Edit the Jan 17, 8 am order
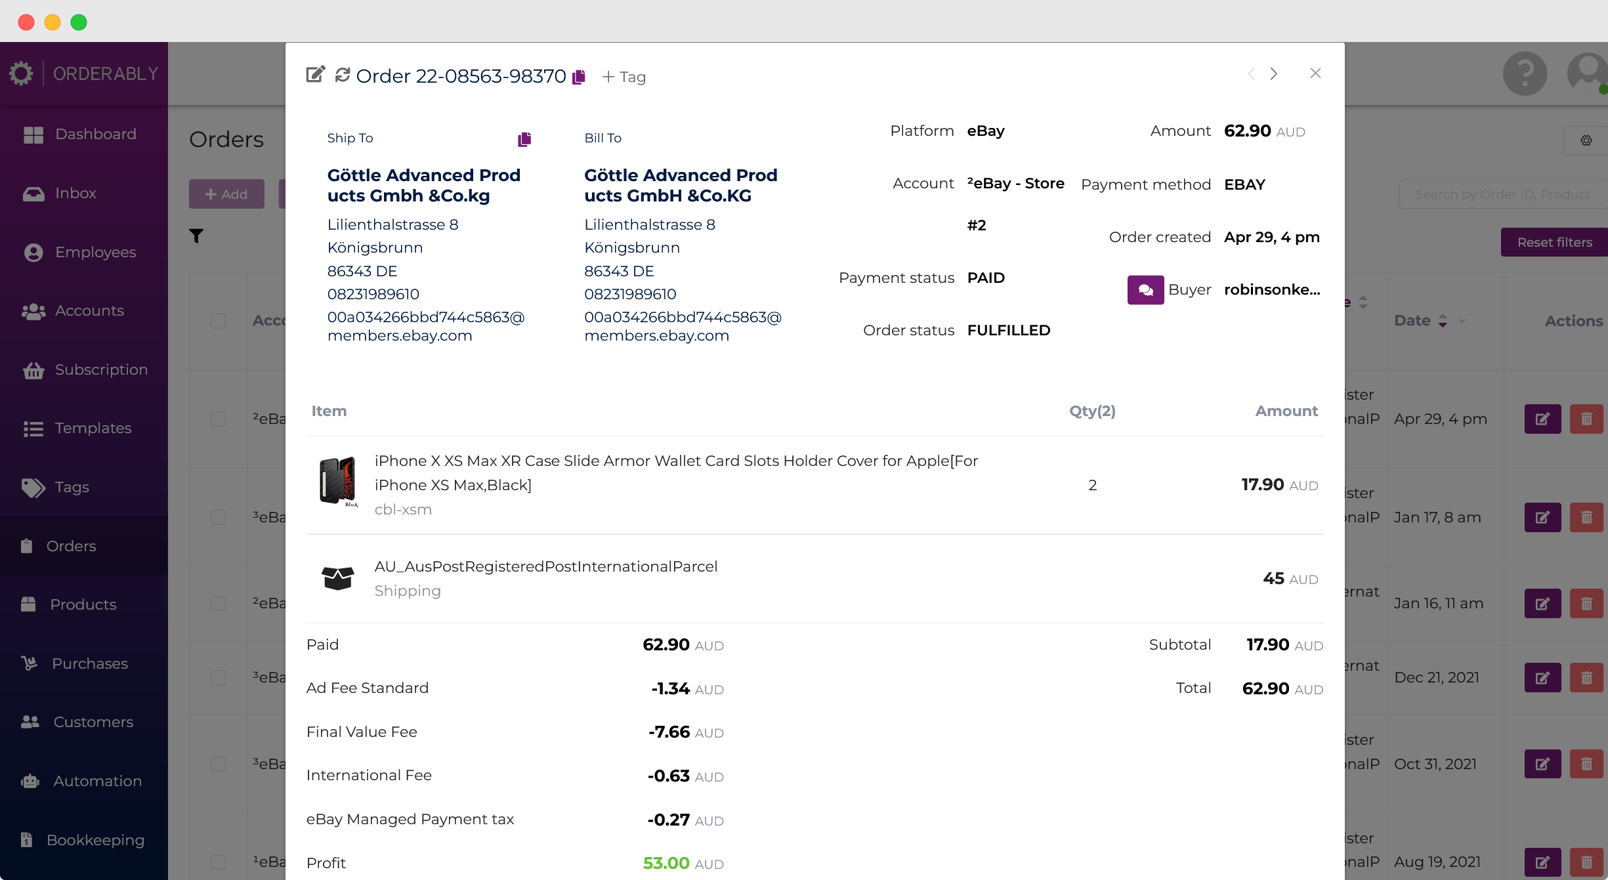This screenshot has width=1608, height=880. (x=1542, y=517)
